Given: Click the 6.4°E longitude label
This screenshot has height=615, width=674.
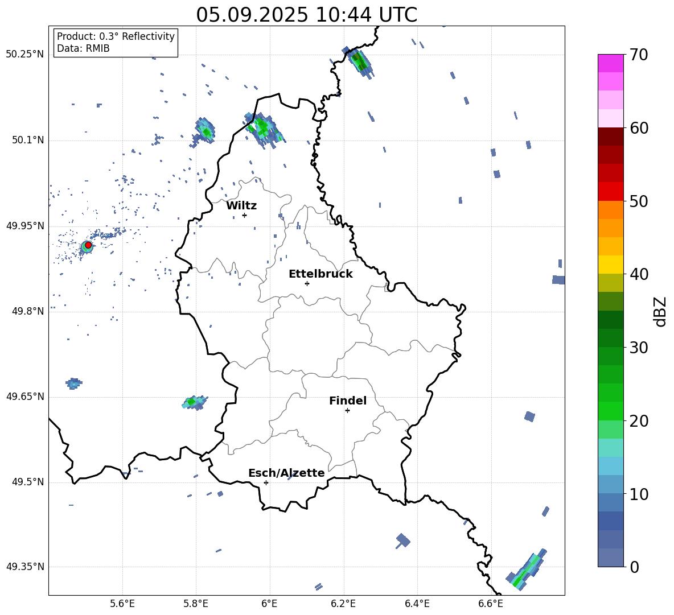Looking at the screenshot, I should pos(417,604).
